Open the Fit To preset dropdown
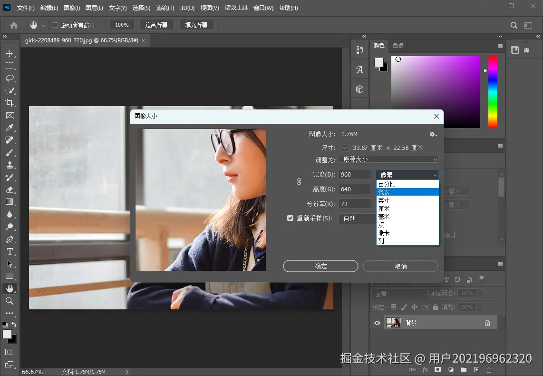Viewport: 543px width, 376px height. [389, 159]
